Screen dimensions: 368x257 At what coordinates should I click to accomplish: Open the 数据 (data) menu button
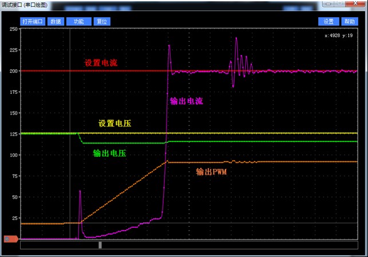[56, 22]
